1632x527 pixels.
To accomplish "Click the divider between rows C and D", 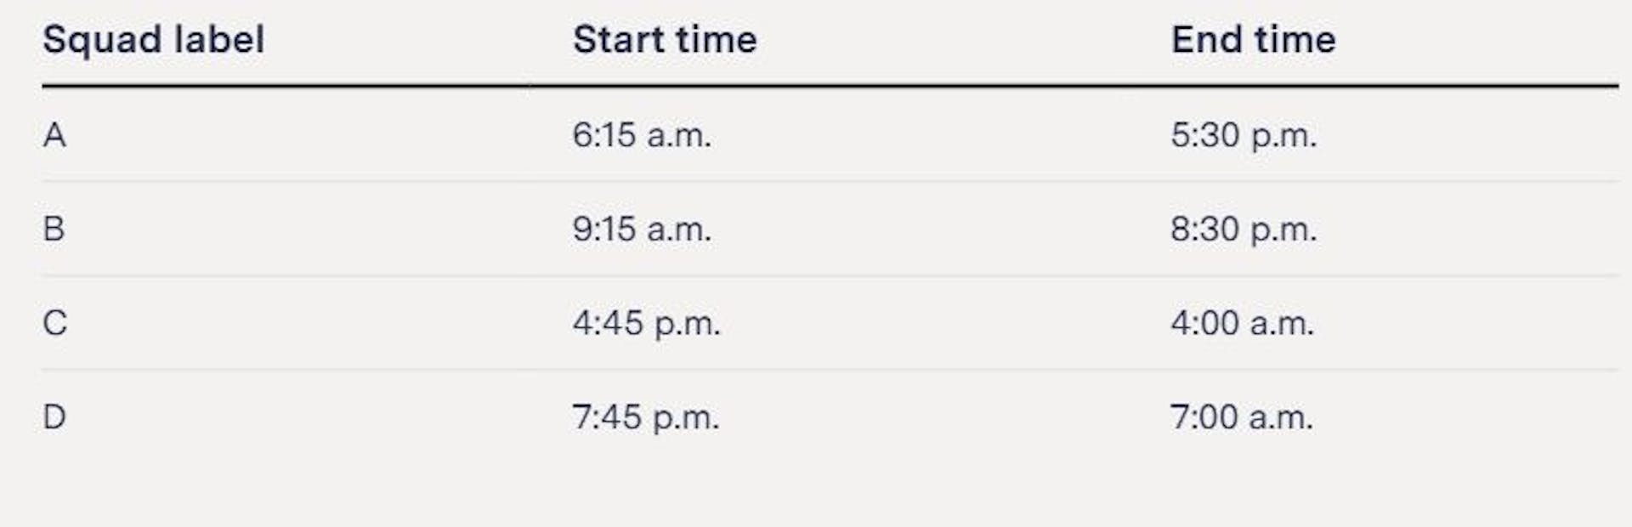I will 830,370.
